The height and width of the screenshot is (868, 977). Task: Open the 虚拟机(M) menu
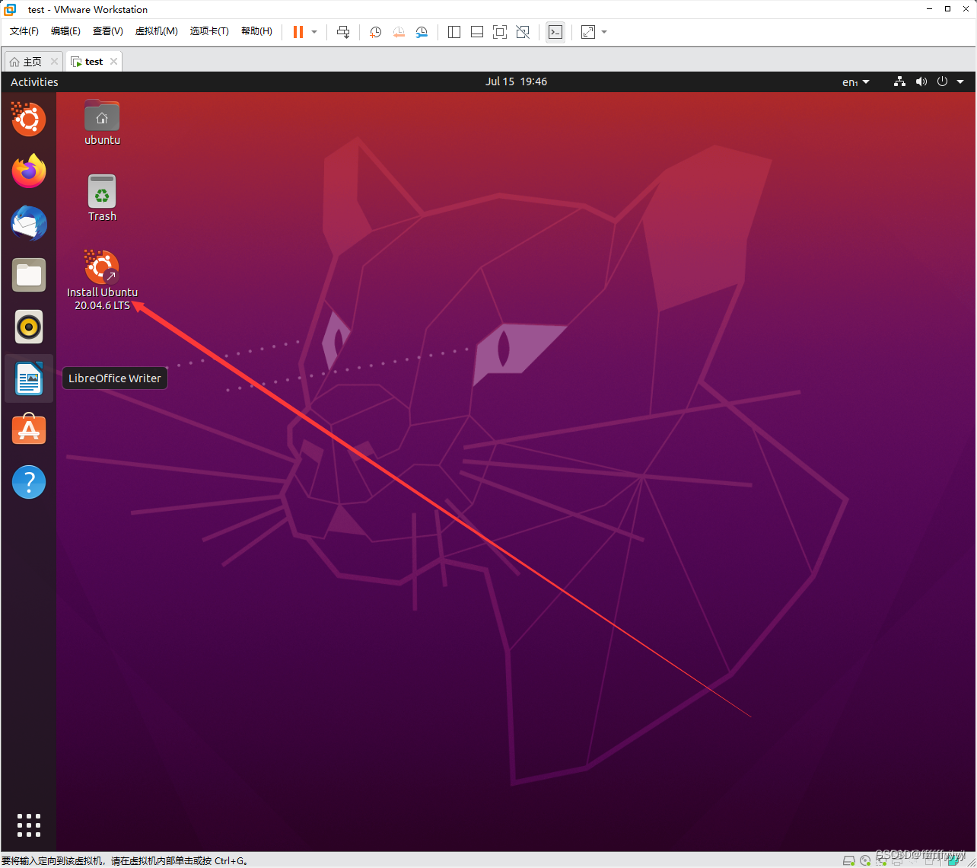coord(157,31)
